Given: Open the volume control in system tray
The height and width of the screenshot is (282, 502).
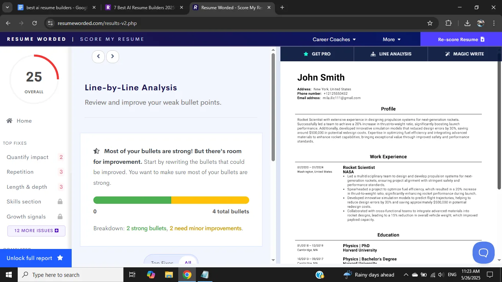Looking at the screenshot, I should click(x=441, y=275).
